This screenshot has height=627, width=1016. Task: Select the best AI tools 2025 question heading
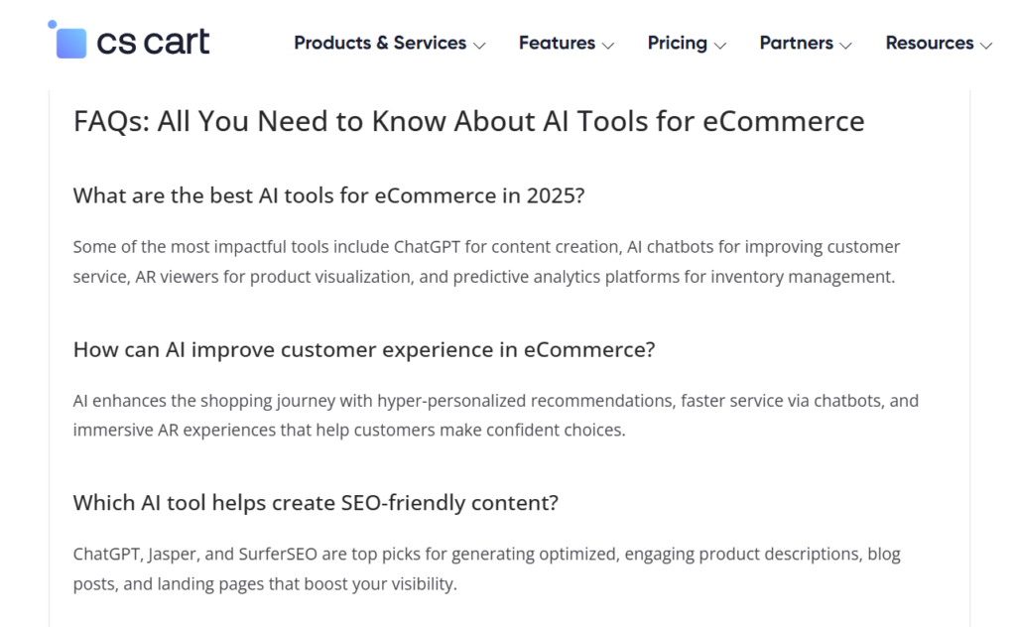pyautogui.click(x=328, y=195)
